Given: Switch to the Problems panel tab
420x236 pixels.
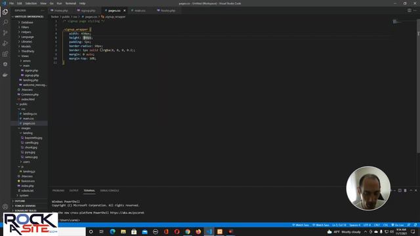Looking at the screenshot, I should point(58,191).
